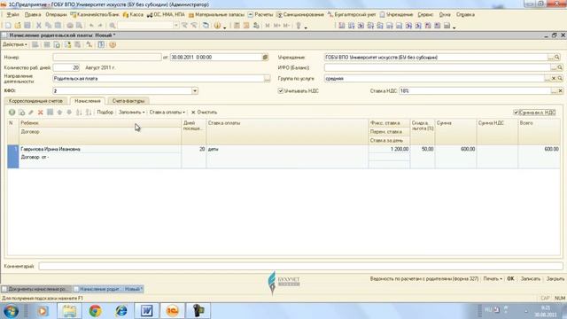Launch 1C from Windows taskbar
This screenshot has height=319, width=567.
pos(173,311)
